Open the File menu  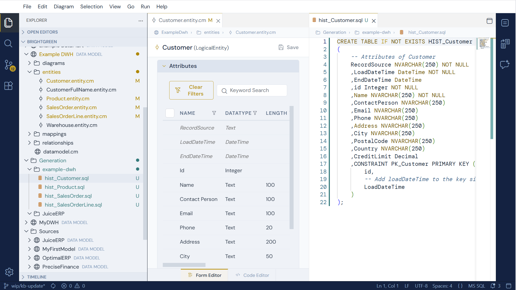point(27,6)
